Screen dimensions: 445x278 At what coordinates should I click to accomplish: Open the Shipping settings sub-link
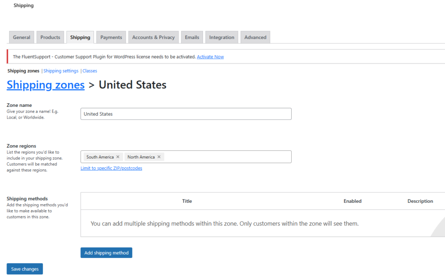click(x=61, y=71)
